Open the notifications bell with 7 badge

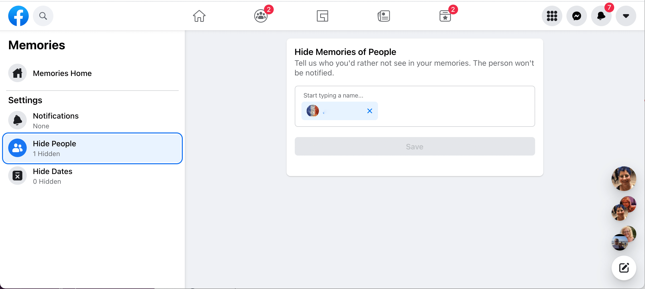click(601, 16)
